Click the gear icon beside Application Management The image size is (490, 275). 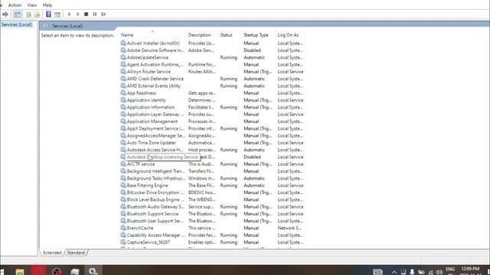pyautogui.click(x=123, y=121)
